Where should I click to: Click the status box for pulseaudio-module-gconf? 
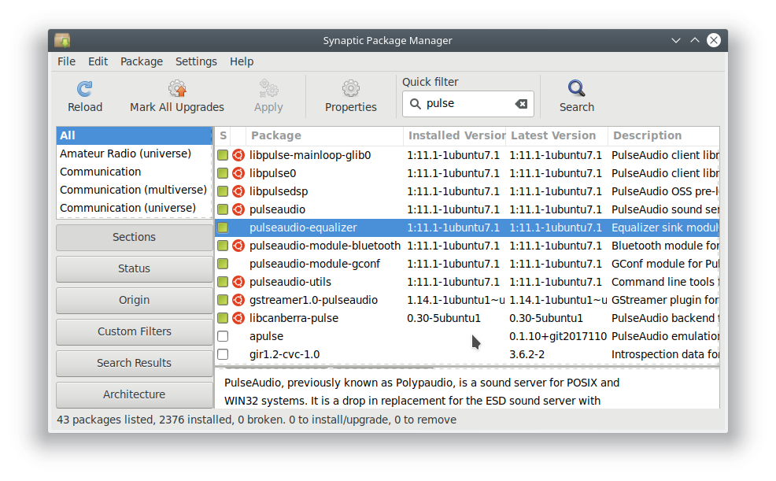coord(223,264)
